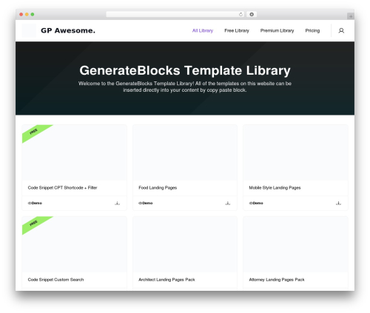Viewport: 370px width, 313px height.
Task: Download the Mobile Style Landing Pages template
Action: [338, 203]
